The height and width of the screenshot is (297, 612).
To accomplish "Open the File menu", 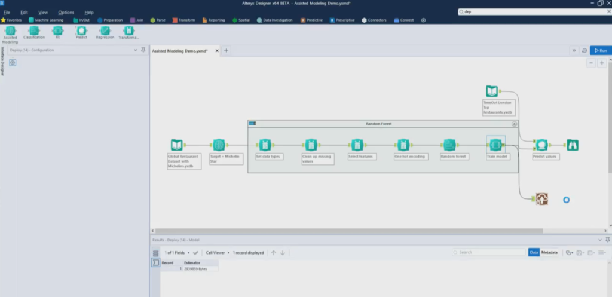I will coord(7,13).
